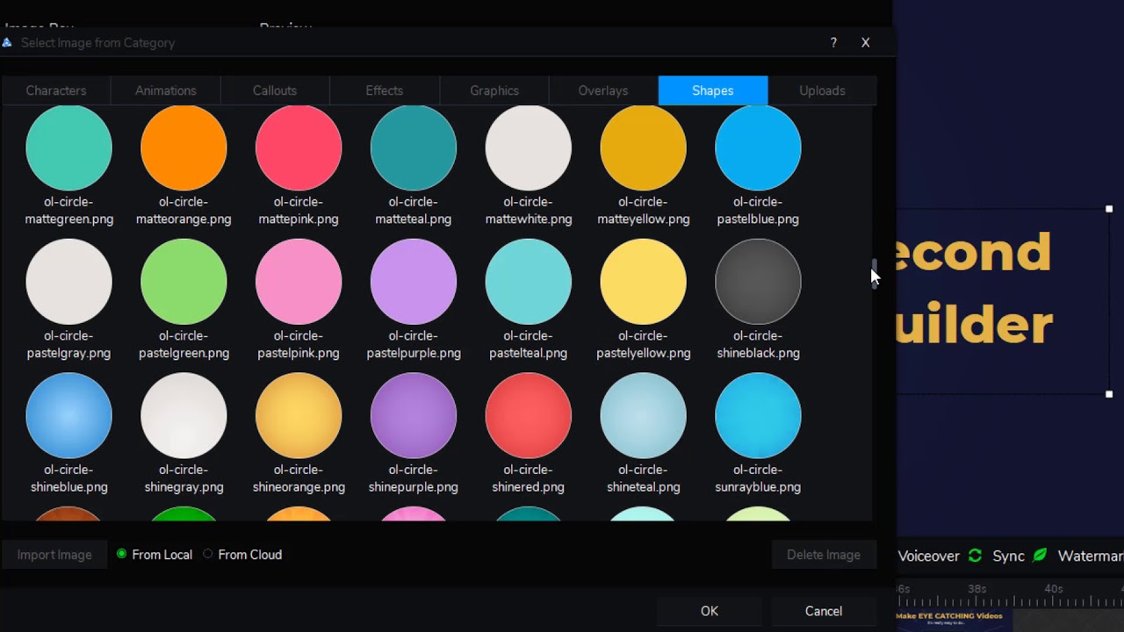
Task: Click the 38s timeline ruler mark
Action: tap(977, 589)
